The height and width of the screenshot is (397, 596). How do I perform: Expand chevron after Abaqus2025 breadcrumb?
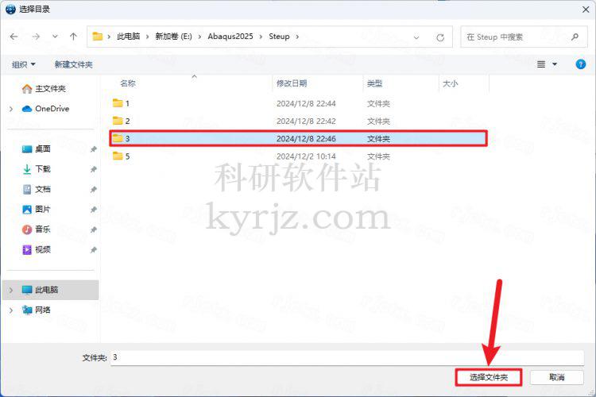pos(261,37)
